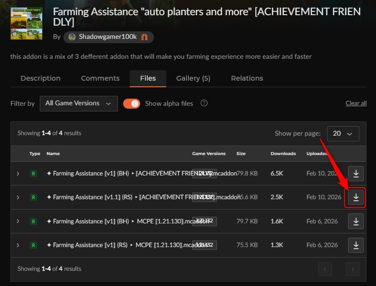This screenshot has width=376, height=286.
Task: Click the game version tag in [v1.1] (RS) row
Action: pyautogui.click(x=205, y=197)
